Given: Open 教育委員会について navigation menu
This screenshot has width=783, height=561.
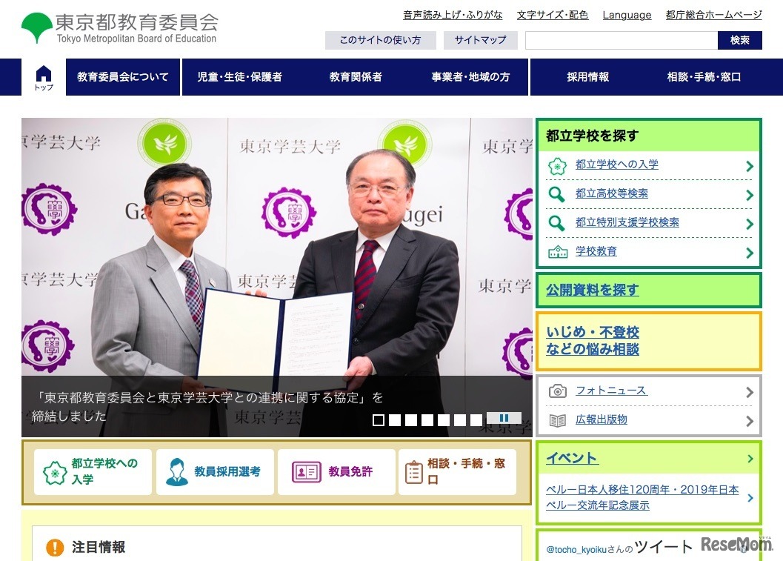Looking at the screenshot, I should tap(123, 77).
